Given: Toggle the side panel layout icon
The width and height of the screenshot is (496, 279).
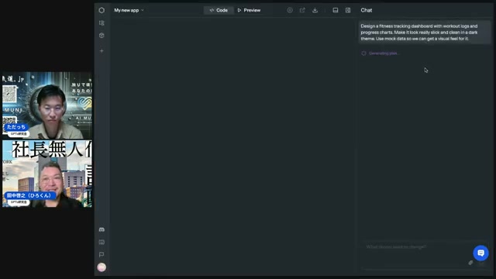Looking at the screenshot, I should click(x=348, y=10).
